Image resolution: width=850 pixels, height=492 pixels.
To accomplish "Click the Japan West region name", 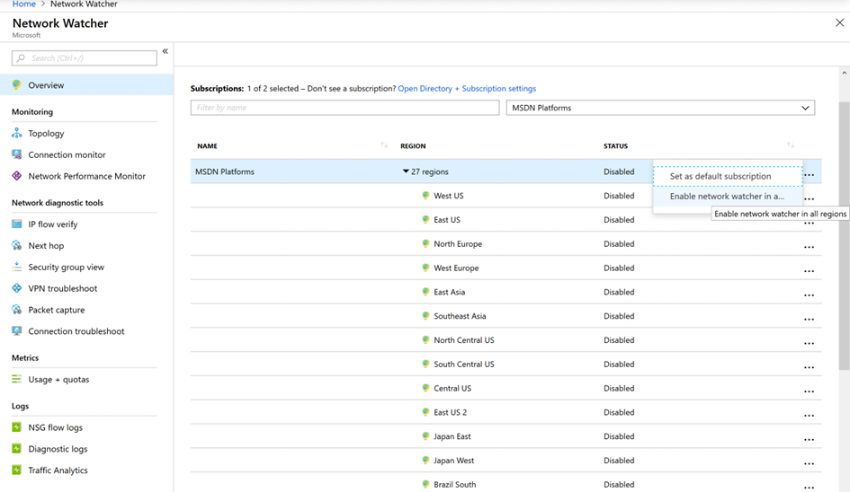I will click(x=453, y=460).
